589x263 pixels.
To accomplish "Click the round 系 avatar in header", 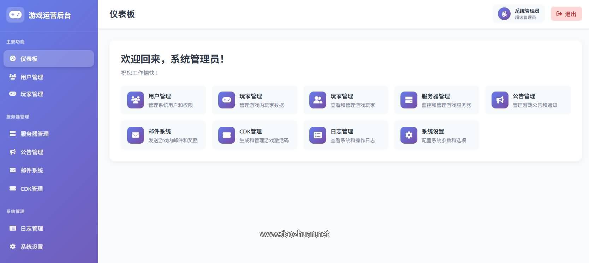I will (x=504, y=14).
